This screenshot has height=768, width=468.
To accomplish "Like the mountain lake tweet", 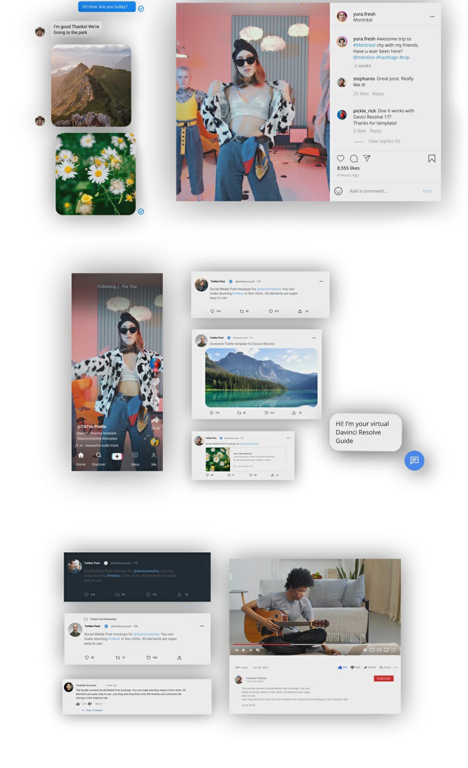I will pos(266,413).
